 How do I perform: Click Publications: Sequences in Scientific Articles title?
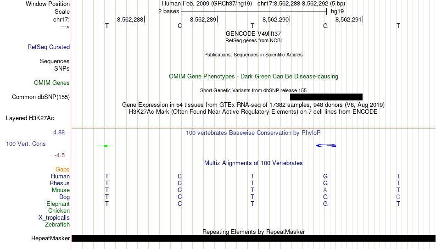[253, 55]
